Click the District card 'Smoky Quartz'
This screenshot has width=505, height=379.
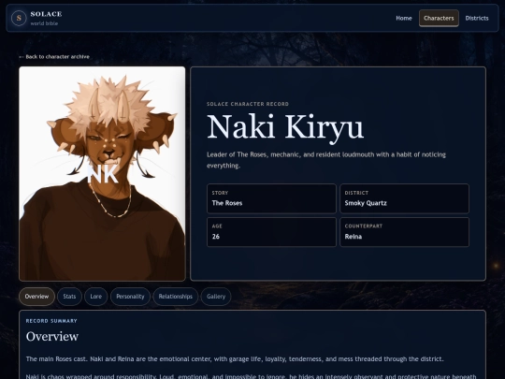[x=405, y=198]
